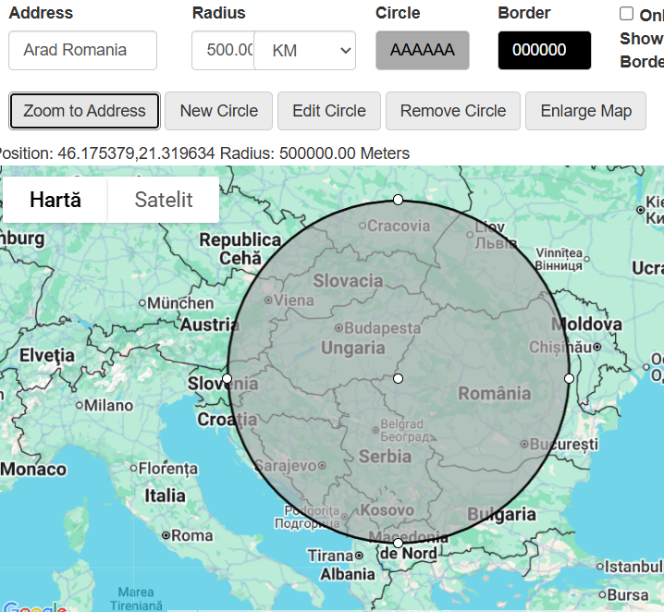Open the AAAAAA circle color swatch
Screen dimensions: 664x612
(423, 50)
